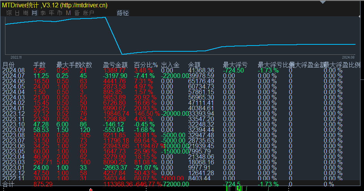Open the 备 notes tab

tap(77, 13)
